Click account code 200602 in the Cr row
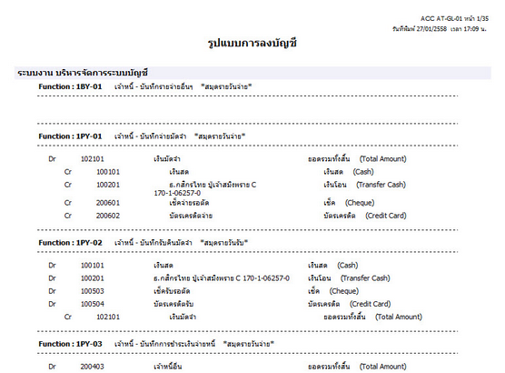The height and width of the screenshot is (373, 505). coord(108,216)
